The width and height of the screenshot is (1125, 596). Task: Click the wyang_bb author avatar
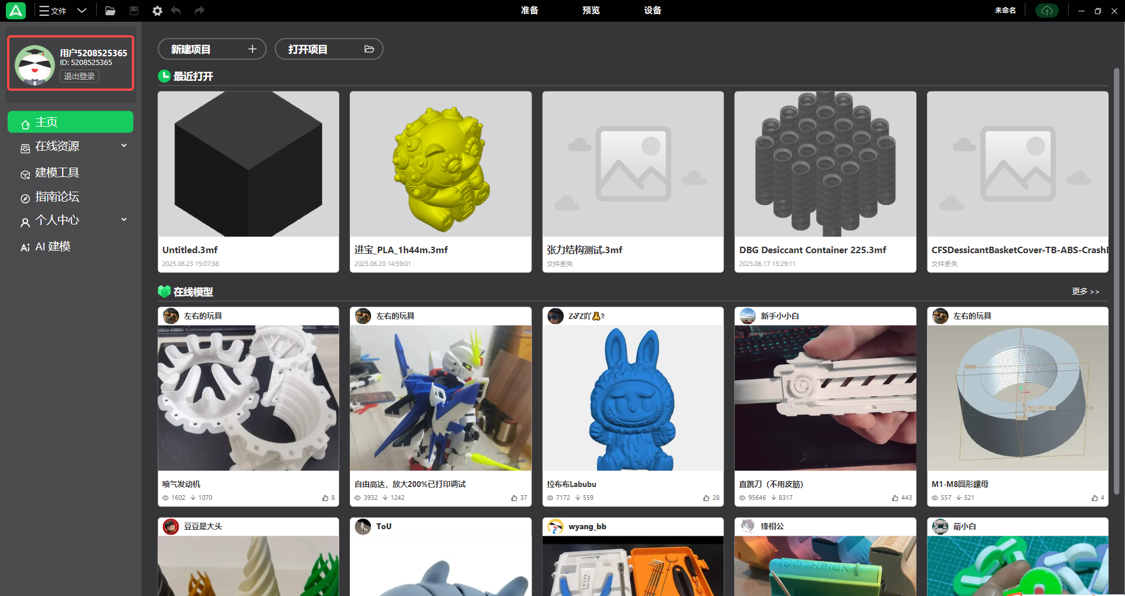pos(555,526)
